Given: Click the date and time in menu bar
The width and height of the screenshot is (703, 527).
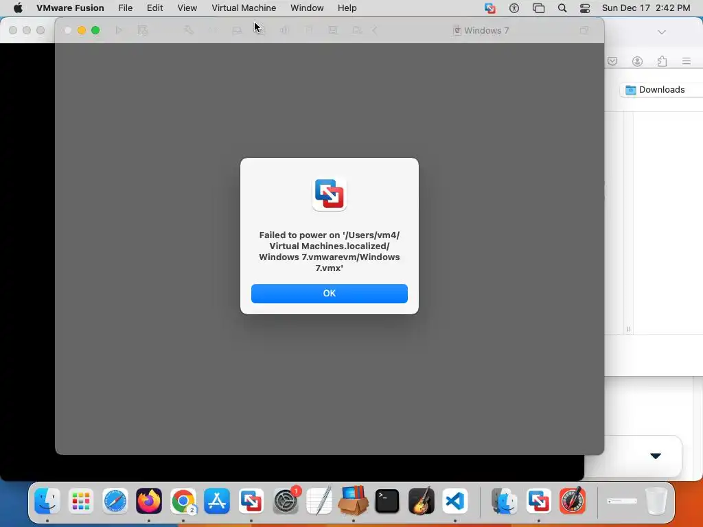Looking at the screenshot, I should click(646, 8).
